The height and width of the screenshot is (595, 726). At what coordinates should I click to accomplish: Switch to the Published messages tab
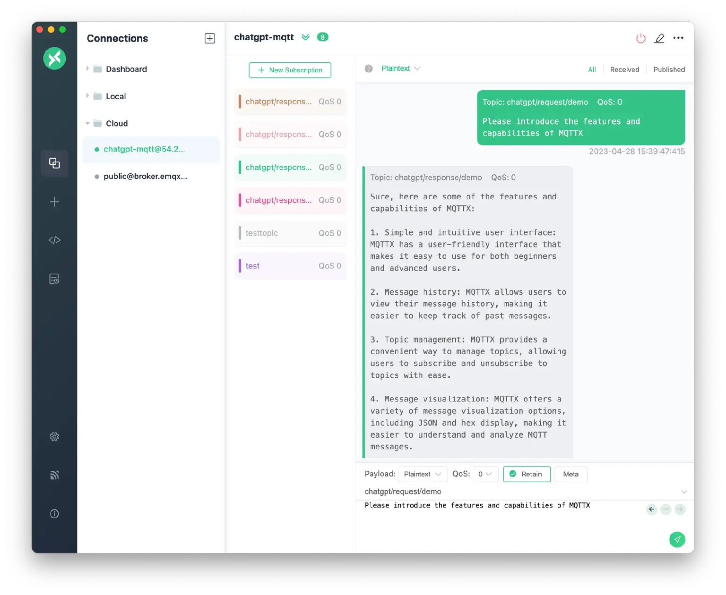[669, 69]
